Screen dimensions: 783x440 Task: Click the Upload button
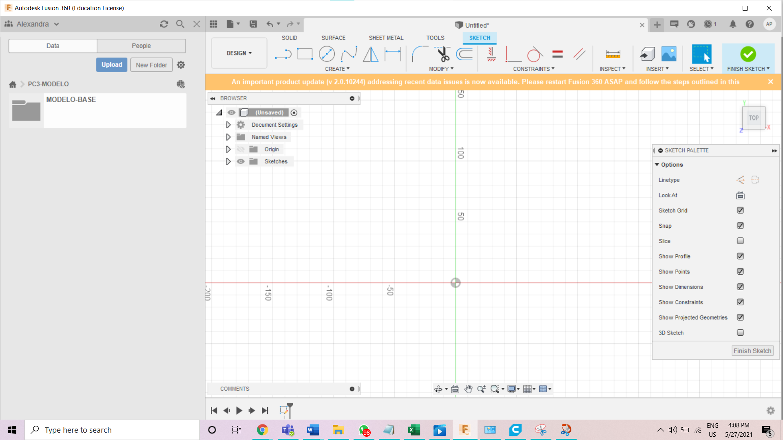coord(112,65)
